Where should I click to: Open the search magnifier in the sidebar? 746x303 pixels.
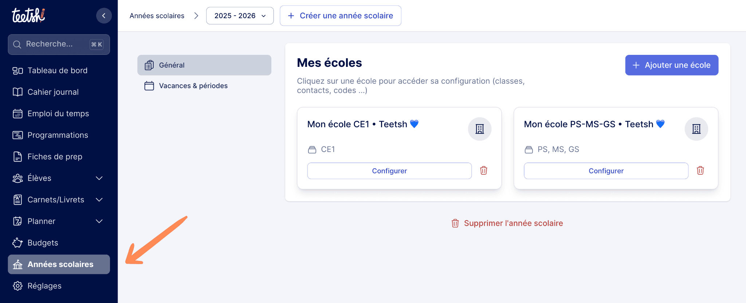tap(17, 44)
